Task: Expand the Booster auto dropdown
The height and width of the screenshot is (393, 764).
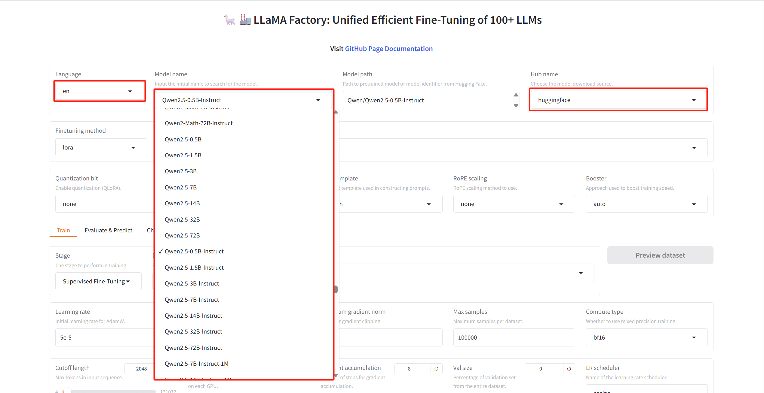Action: [x=646, y=204]
